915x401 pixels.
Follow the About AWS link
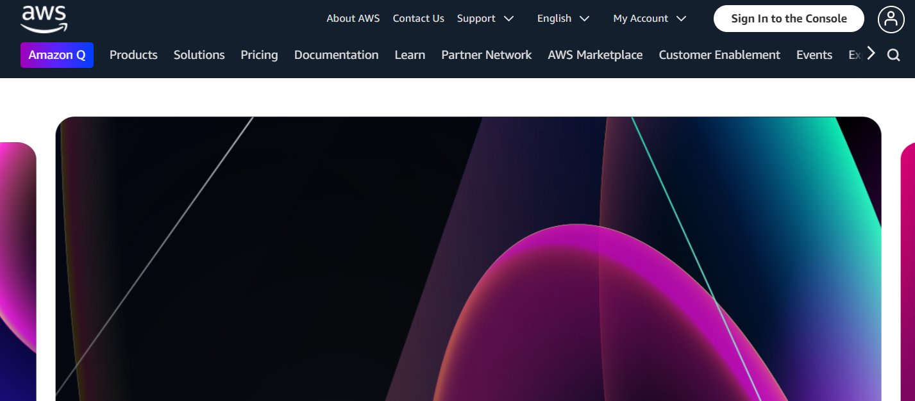pos(353,19)
